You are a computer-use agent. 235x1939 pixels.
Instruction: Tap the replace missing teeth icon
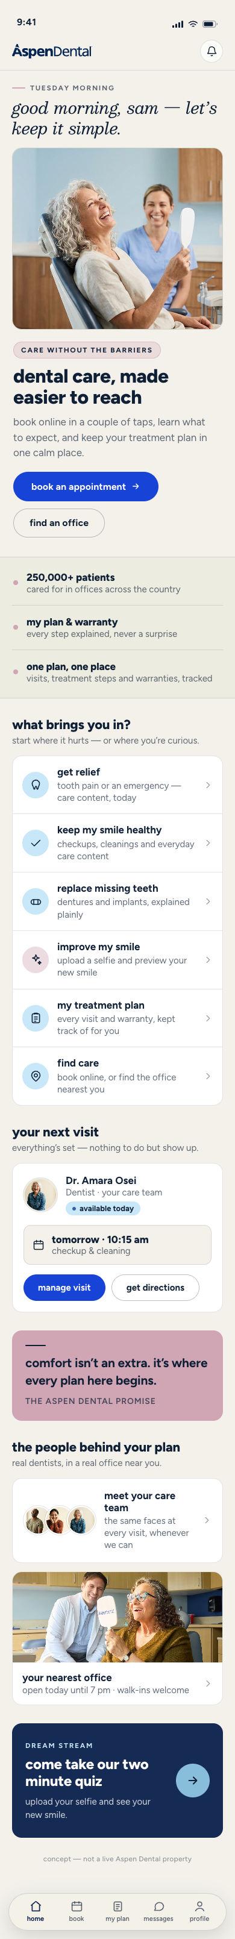pos(36,901)
